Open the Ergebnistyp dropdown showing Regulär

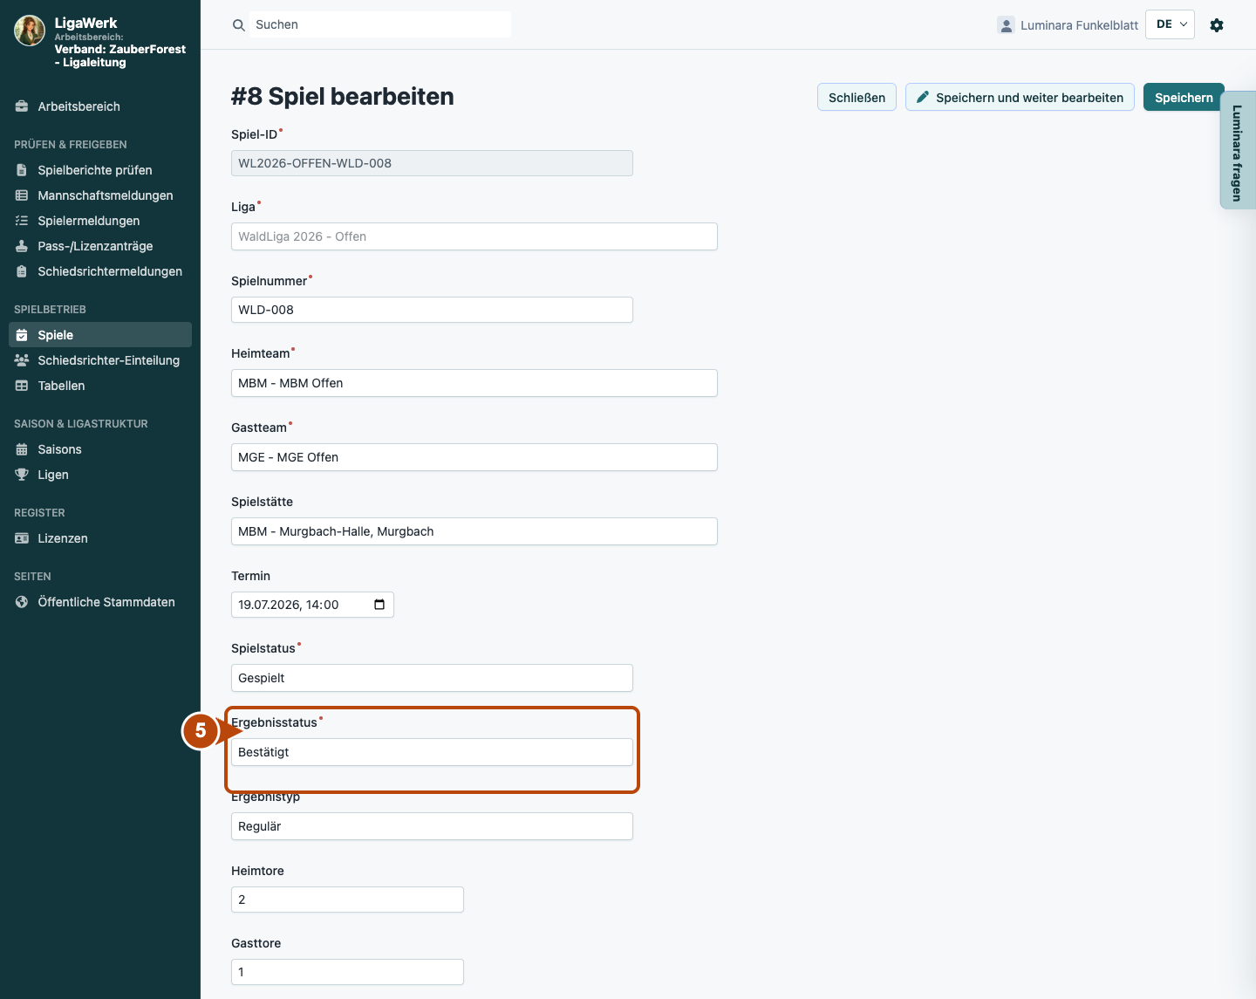point(432,826)
